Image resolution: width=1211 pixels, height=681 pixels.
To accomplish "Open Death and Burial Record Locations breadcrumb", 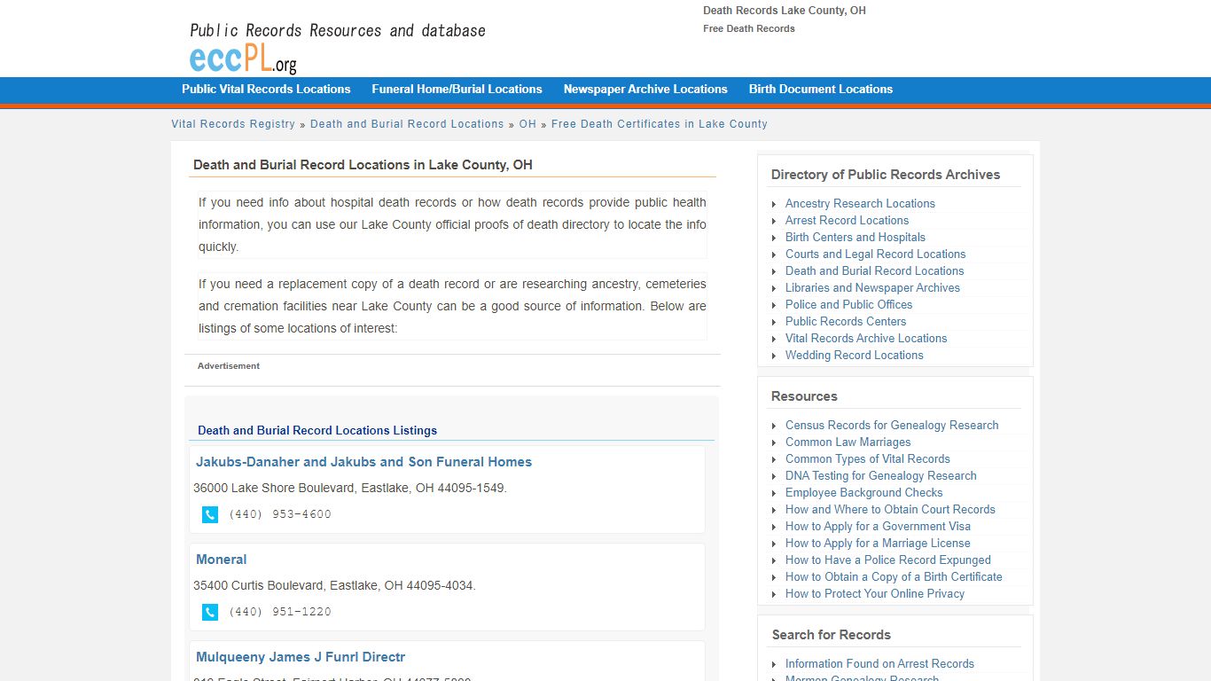I will tap(407, 124).
